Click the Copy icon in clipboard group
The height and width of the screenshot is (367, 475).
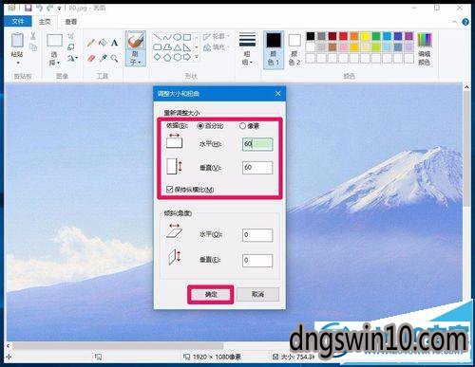pyautogui.click(x=33, y=47)
